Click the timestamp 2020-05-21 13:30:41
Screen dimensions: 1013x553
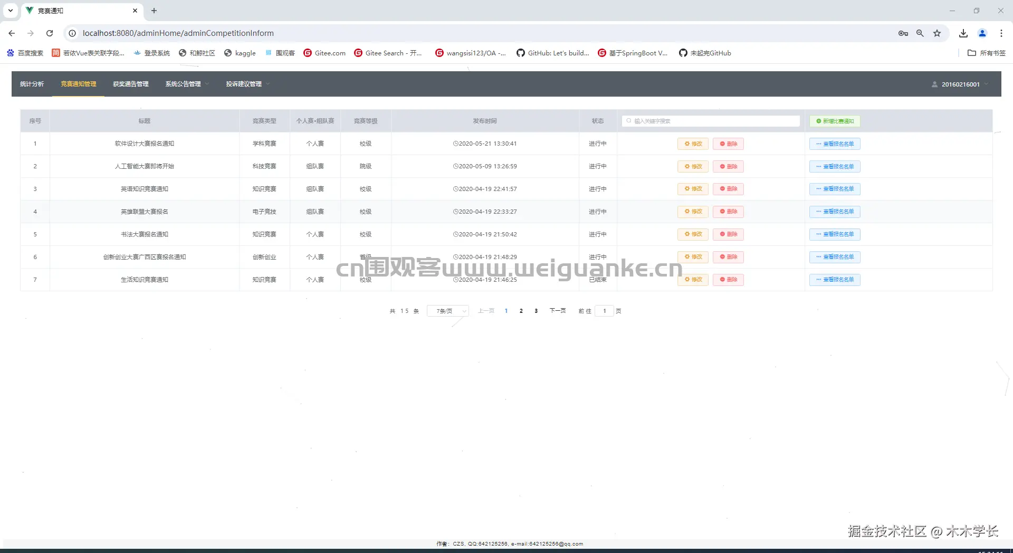pyautogui.click(x=485, y=144)
